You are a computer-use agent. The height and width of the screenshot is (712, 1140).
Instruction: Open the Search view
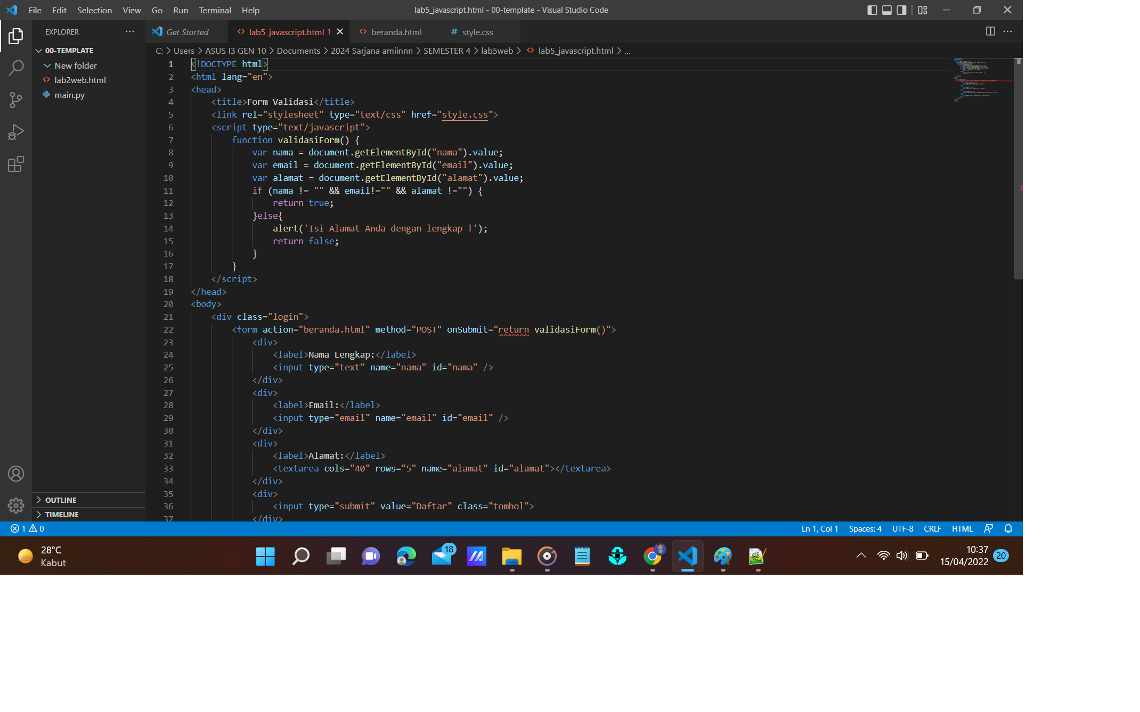click(x=16, y=68)
